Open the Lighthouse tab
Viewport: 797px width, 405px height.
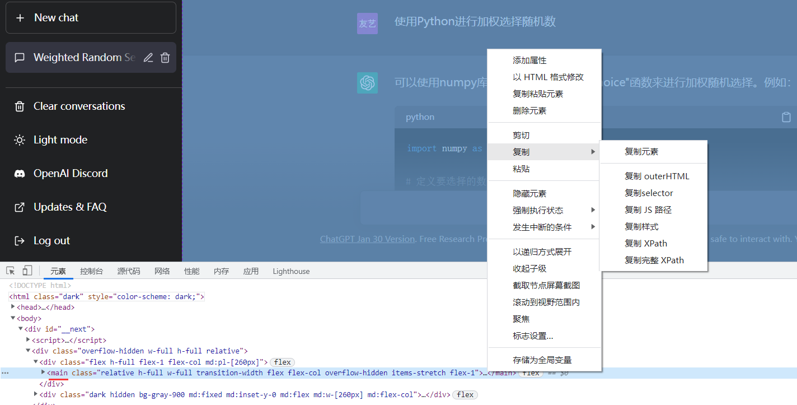pos(291,271)
